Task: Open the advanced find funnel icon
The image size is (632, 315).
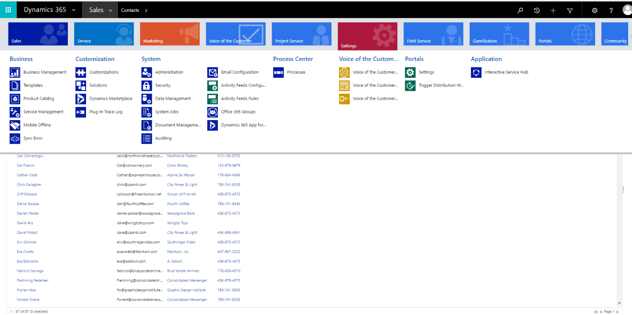Action: (570, 10)
